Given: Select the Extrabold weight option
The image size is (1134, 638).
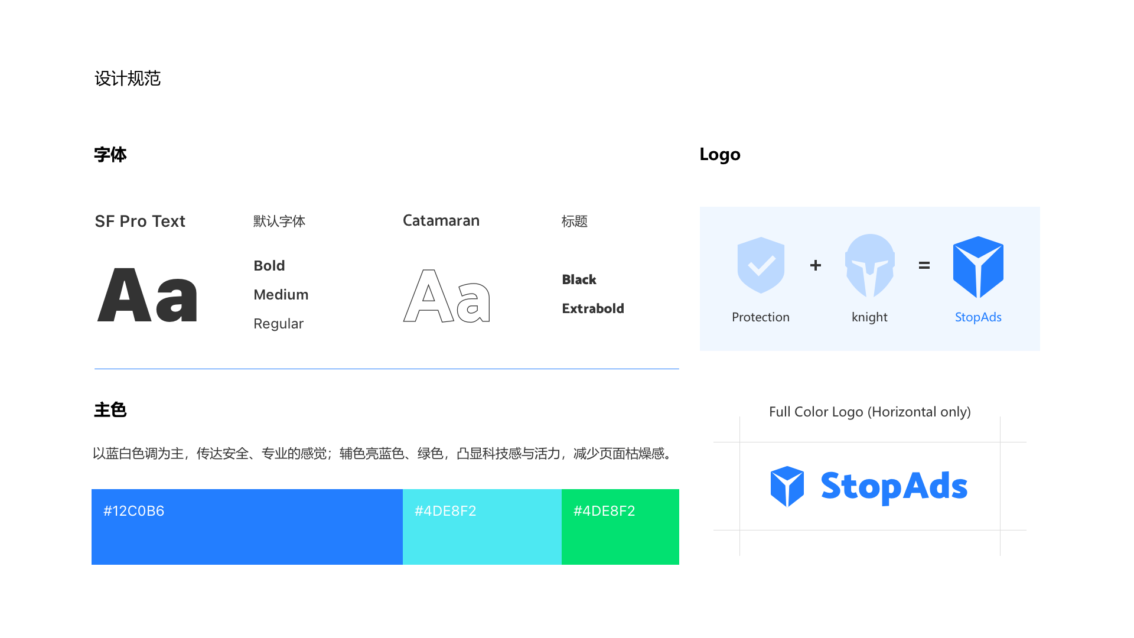Looking at the screenshot, I should point(593,308).
